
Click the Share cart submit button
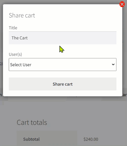click(x=62, y=84)
